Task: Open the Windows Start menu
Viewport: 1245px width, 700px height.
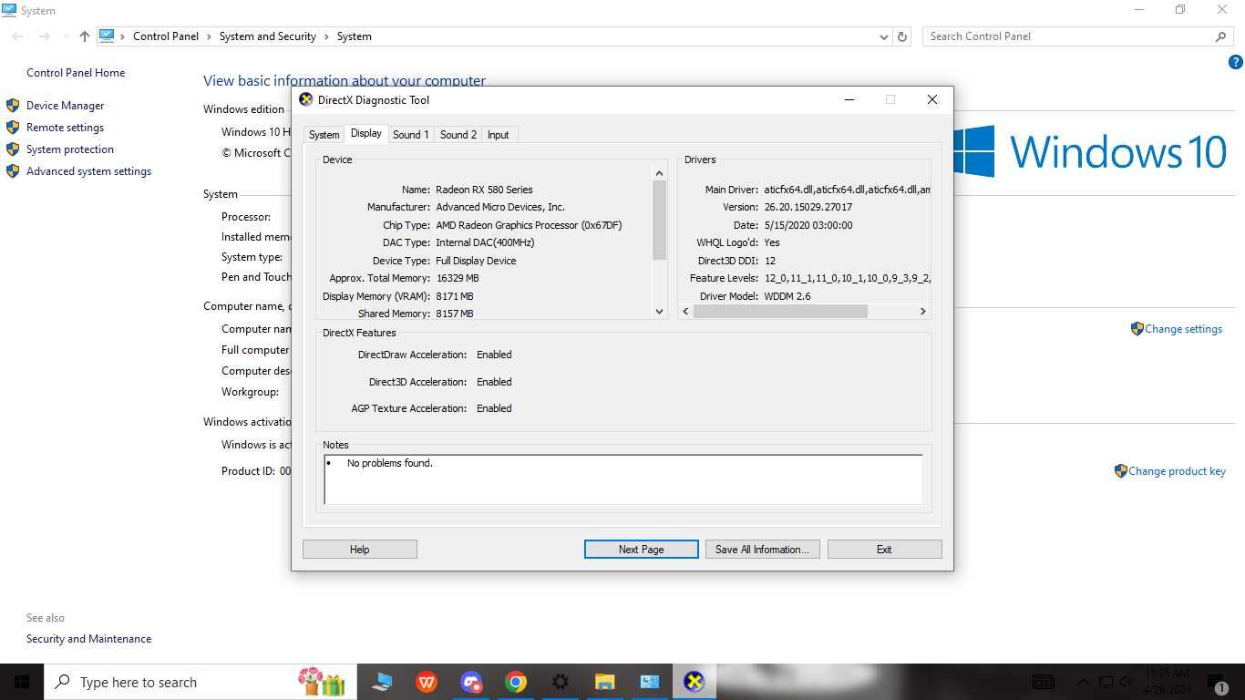Action: point(21,682)
